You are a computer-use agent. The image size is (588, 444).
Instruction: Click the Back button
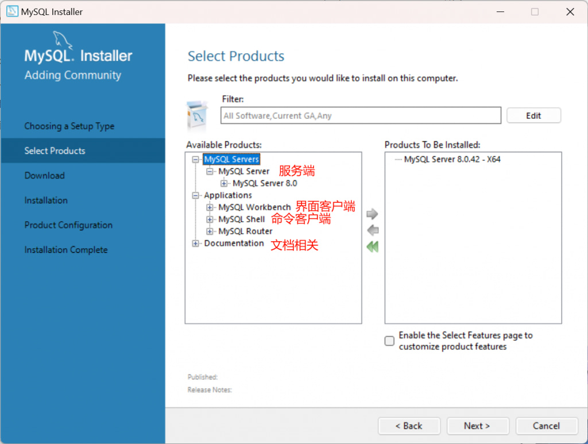point(409,426)
